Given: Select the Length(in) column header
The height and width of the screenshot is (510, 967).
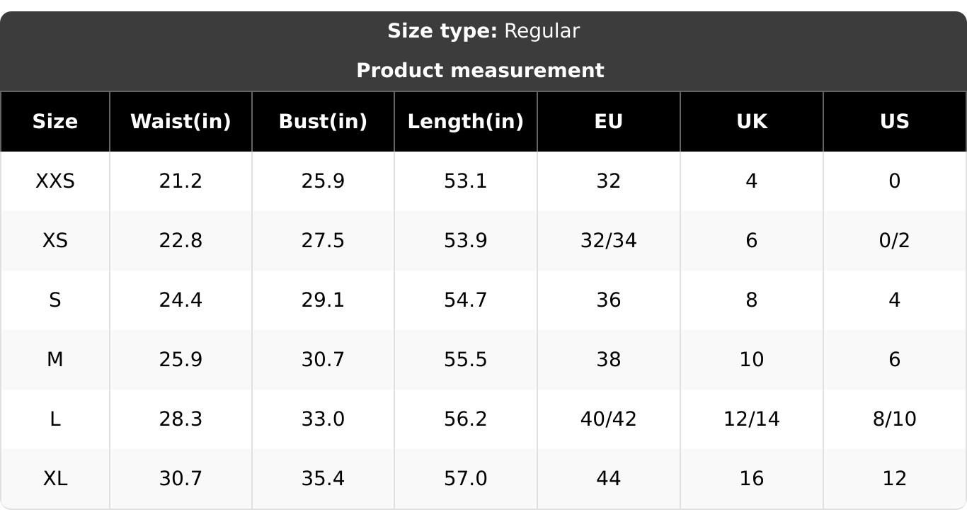Looking at the screenshot, I should (466, 122).
